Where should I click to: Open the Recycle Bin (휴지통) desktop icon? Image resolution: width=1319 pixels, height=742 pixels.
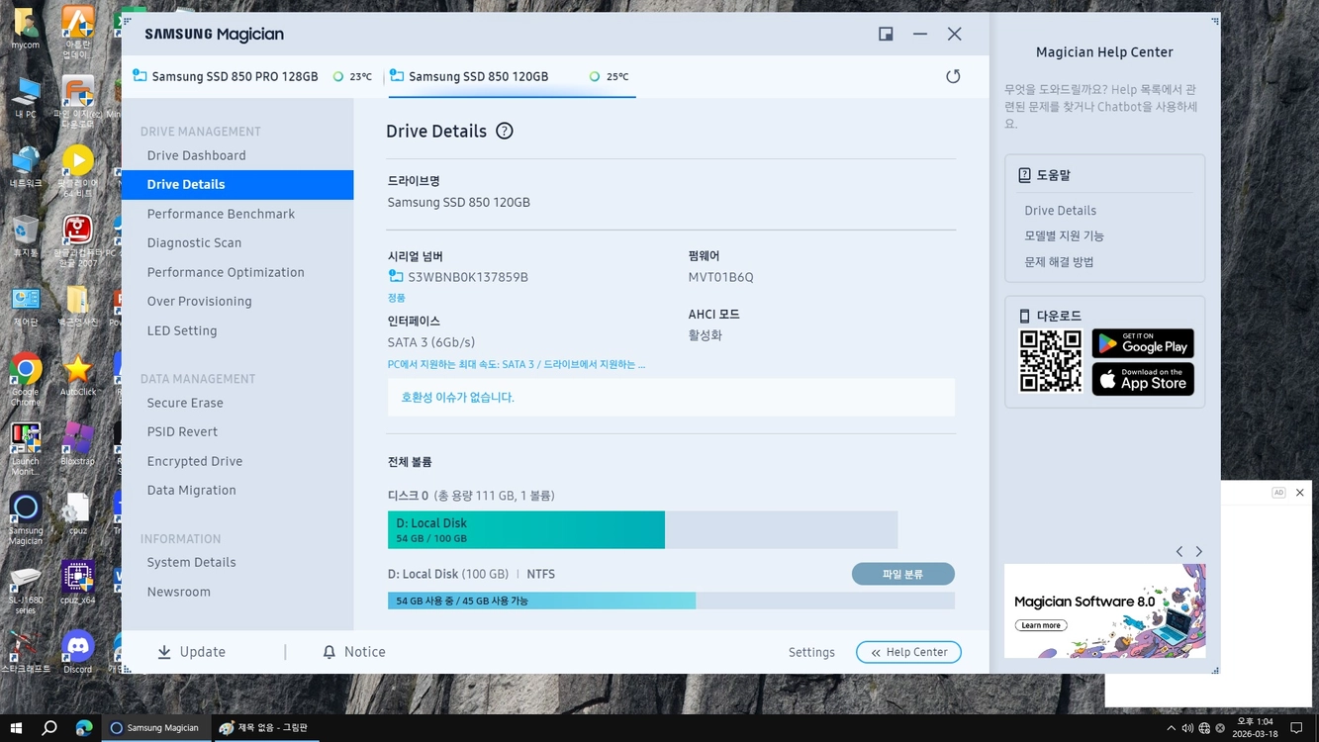(x=26, y=236)
